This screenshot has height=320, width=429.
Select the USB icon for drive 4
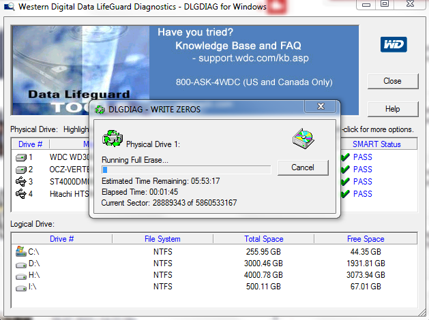tap(21, 194)
